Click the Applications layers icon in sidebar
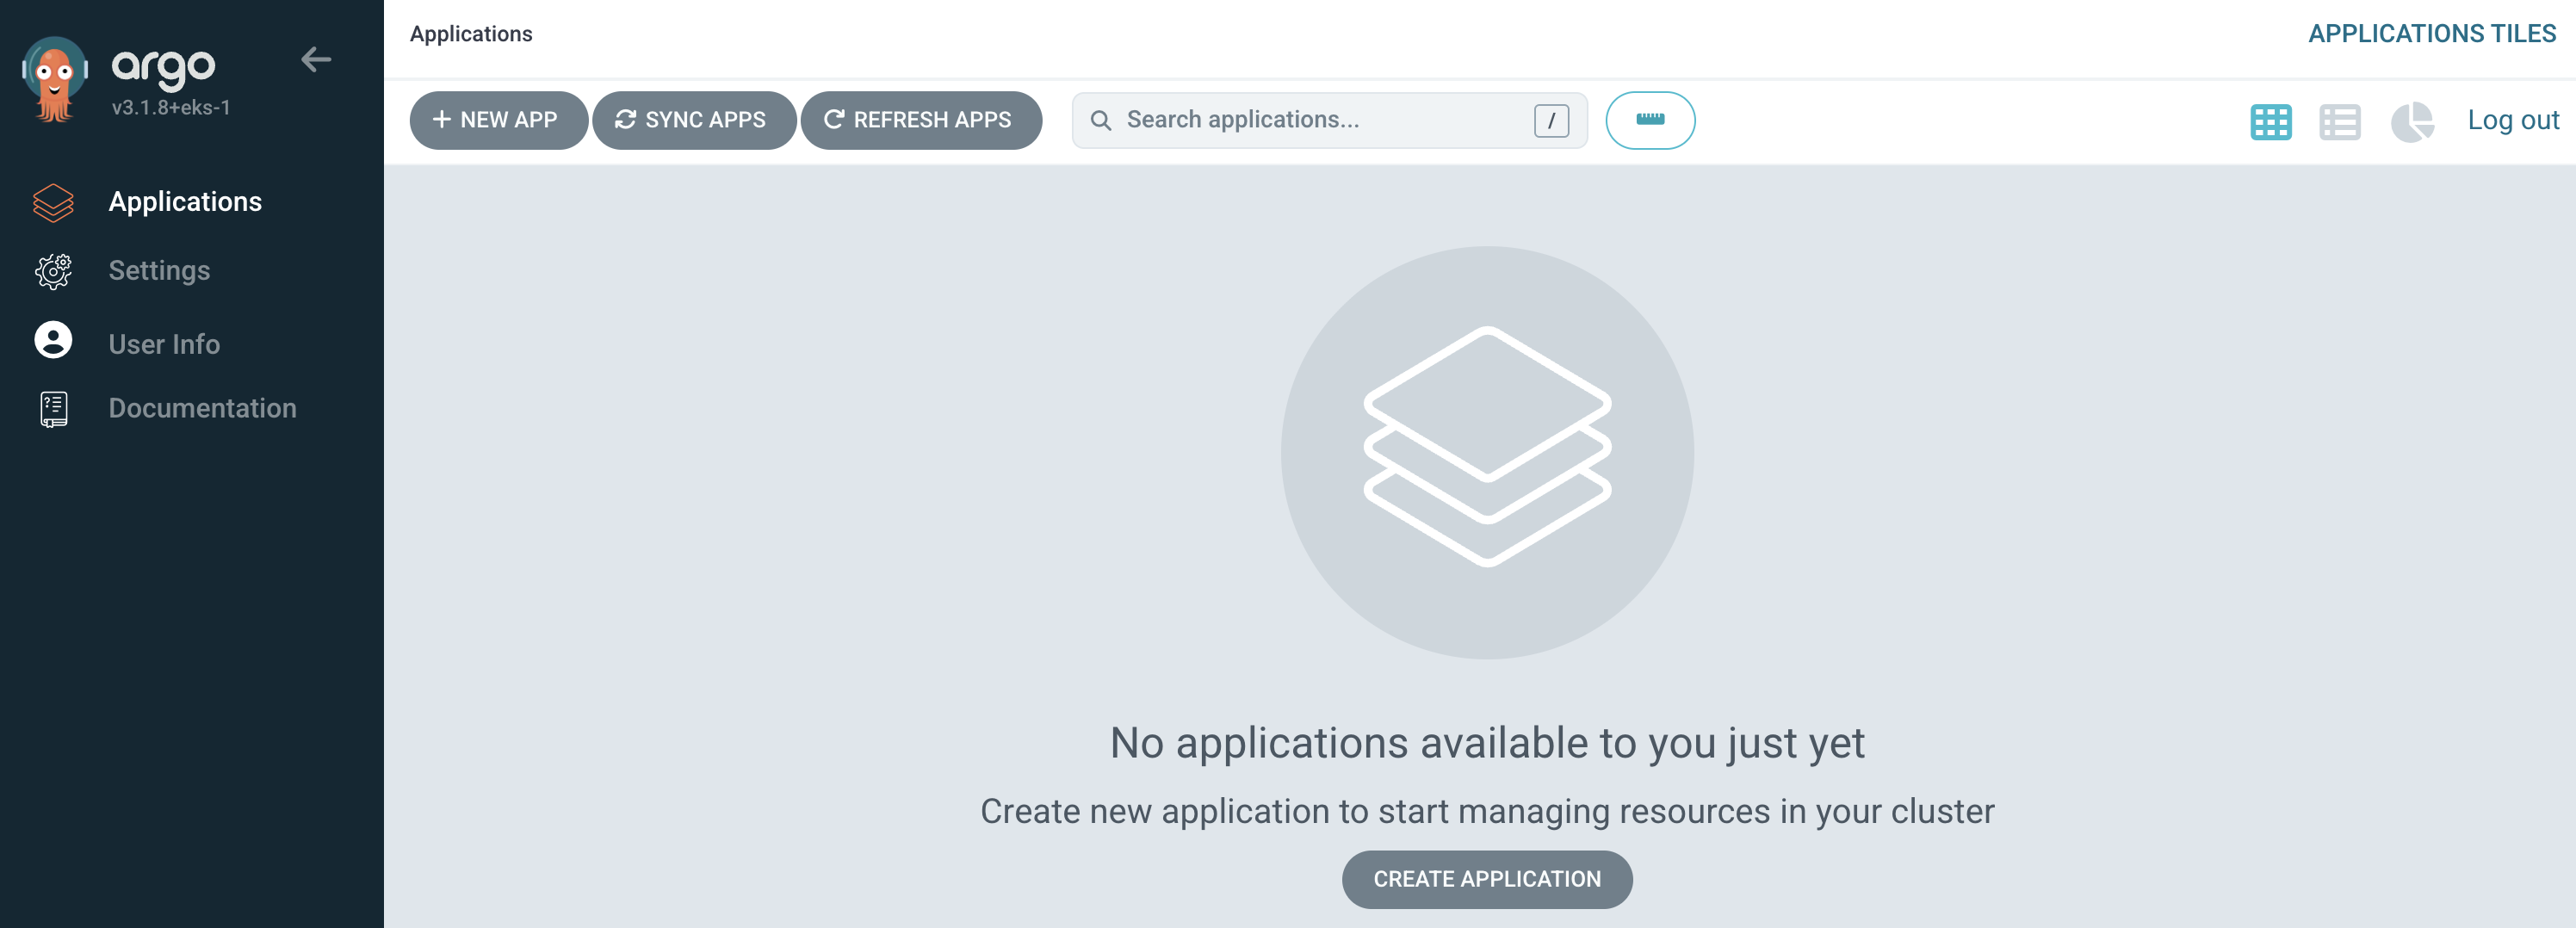2576x928 pixels. 53,202
